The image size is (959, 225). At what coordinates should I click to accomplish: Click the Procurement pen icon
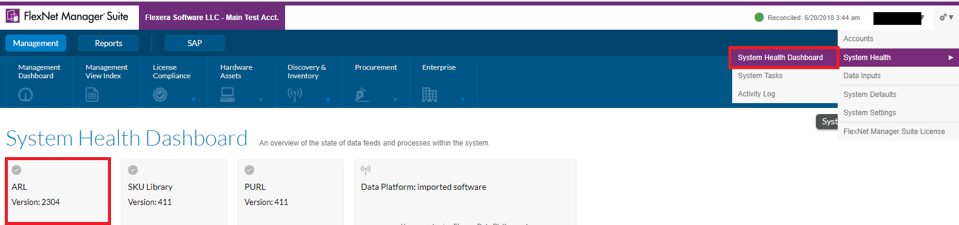click(362, 95)
